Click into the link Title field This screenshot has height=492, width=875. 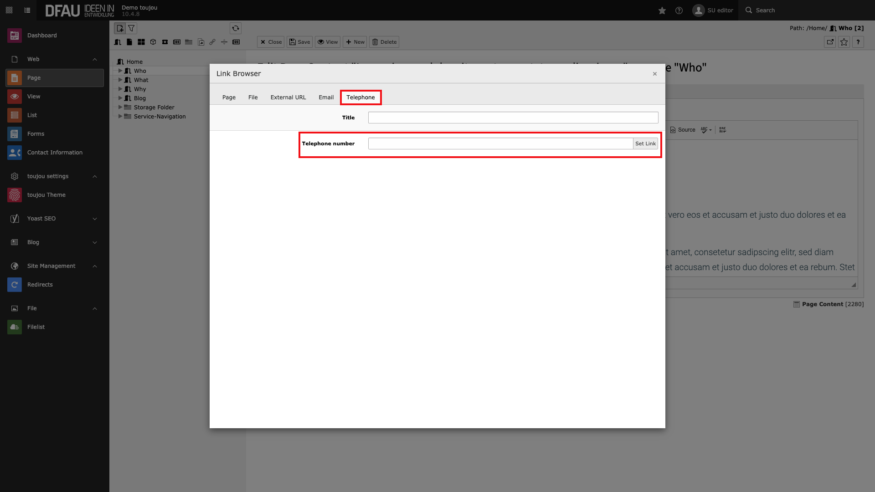tap(513, 118)
